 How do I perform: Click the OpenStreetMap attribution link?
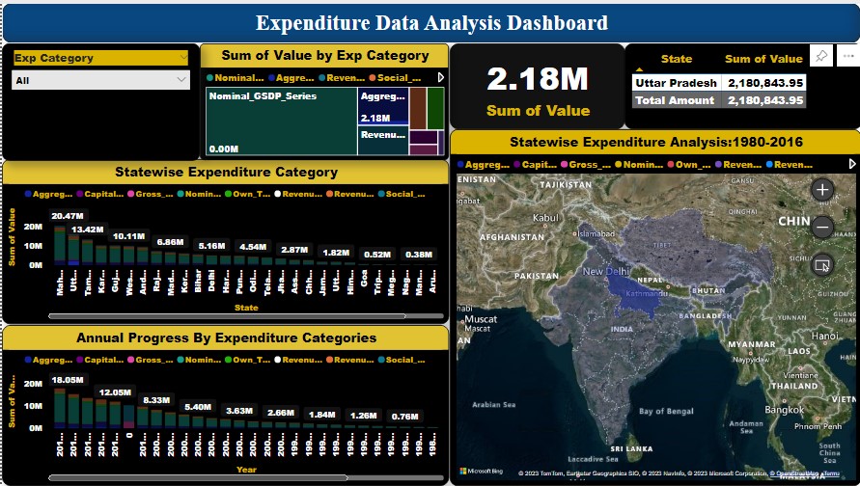point(796,473)
